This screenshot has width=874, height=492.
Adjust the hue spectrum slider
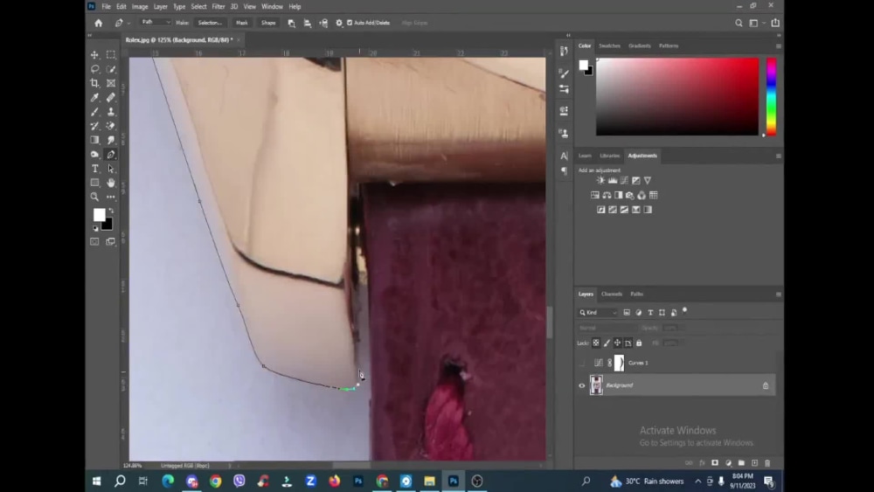tap(772, 96)
